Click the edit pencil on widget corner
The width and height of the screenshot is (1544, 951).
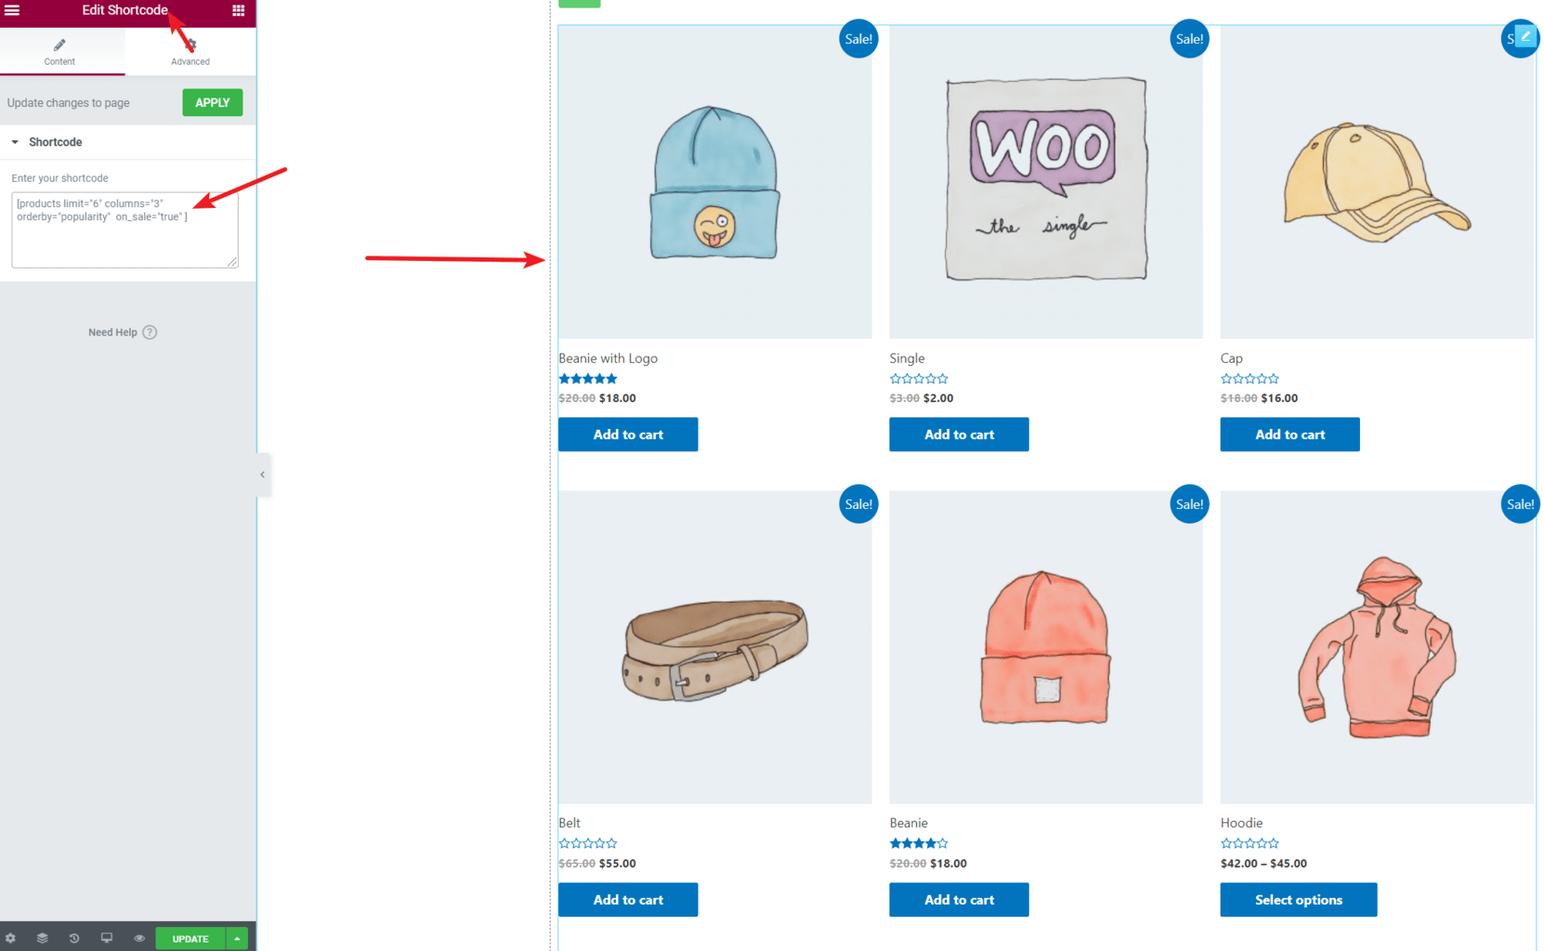1525,36
